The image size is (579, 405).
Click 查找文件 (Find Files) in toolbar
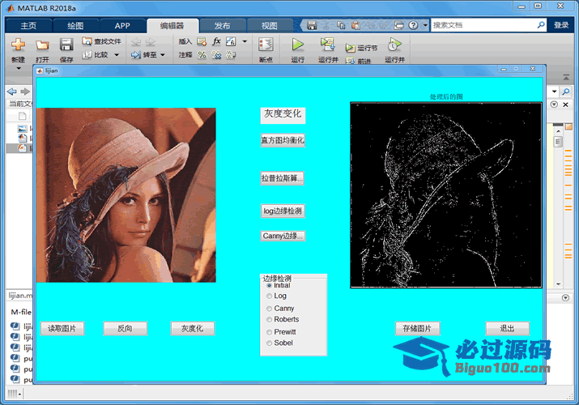[101, 41]
